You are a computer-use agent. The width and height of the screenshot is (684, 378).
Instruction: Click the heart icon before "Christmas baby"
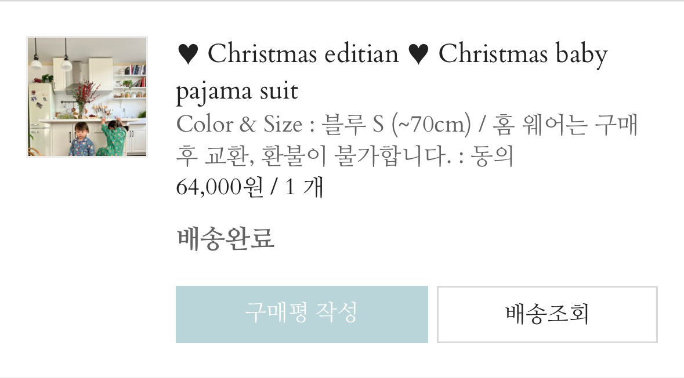tap(418, 55)
